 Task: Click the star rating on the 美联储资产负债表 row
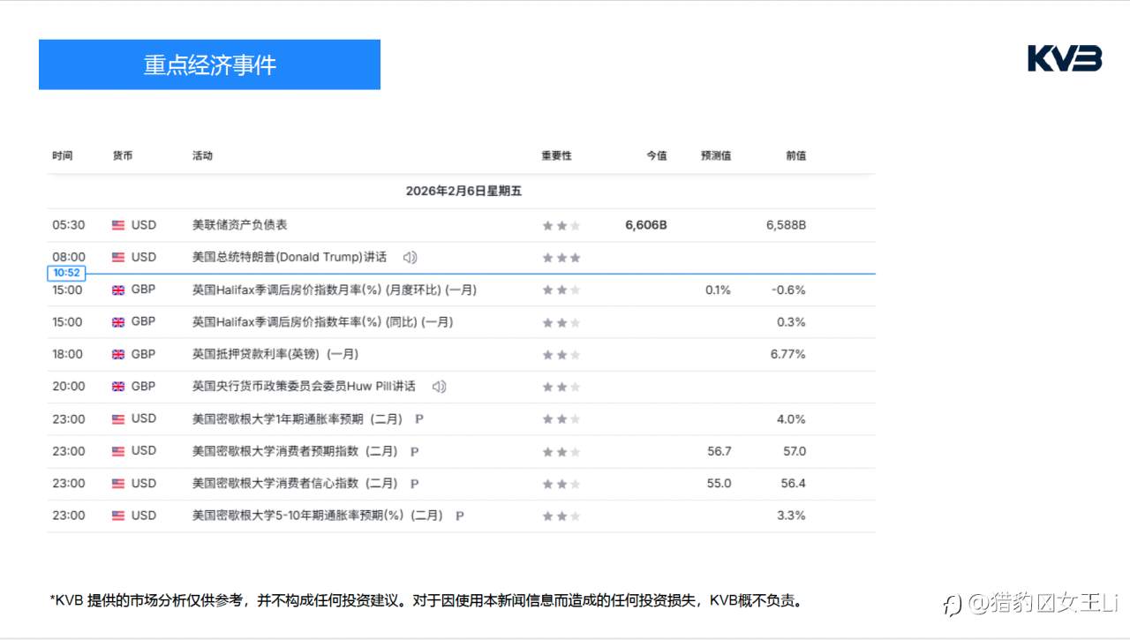click(x=561, y=226)
